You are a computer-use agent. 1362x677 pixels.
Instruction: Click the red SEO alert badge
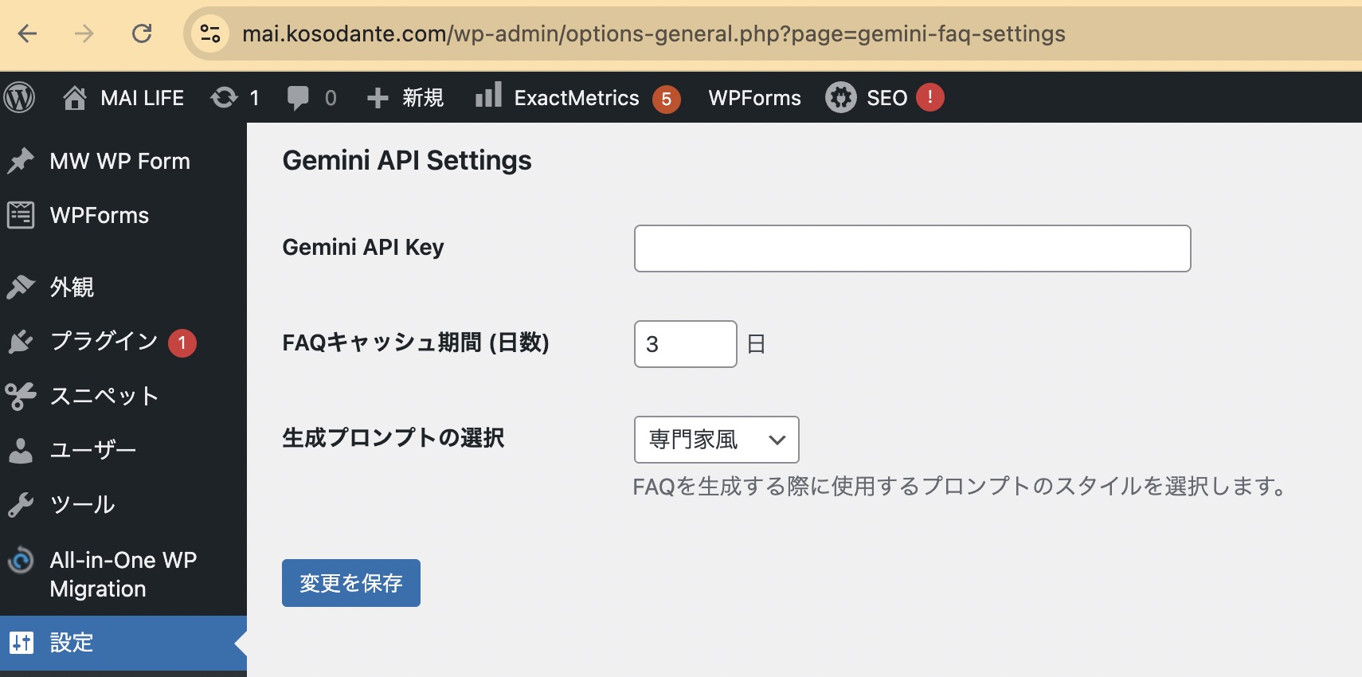pos(930,97)
